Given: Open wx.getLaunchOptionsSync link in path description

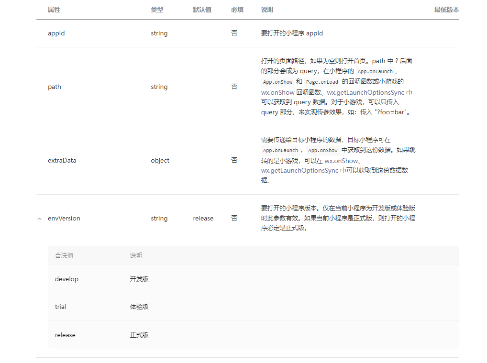Looking at the screenshot, I should point(365,92).
